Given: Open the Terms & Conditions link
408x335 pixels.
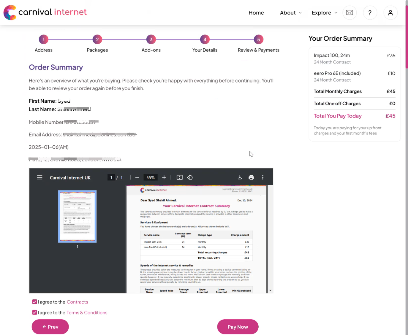Looking at the screenshot, I should pyautogui.click(x=87, y=313).
